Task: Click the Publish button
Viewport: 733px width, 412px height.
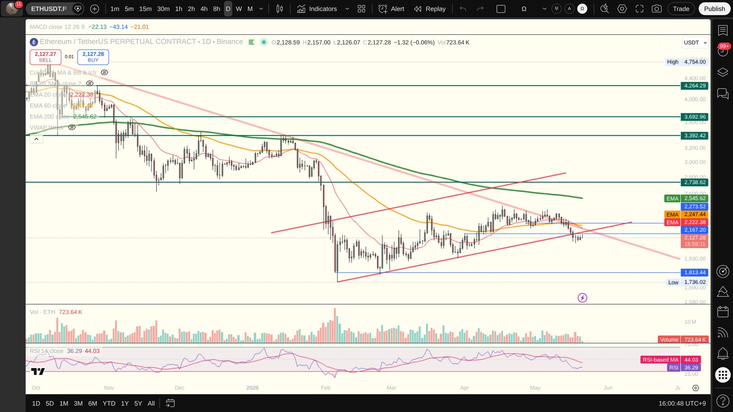Action: point(714,9)
